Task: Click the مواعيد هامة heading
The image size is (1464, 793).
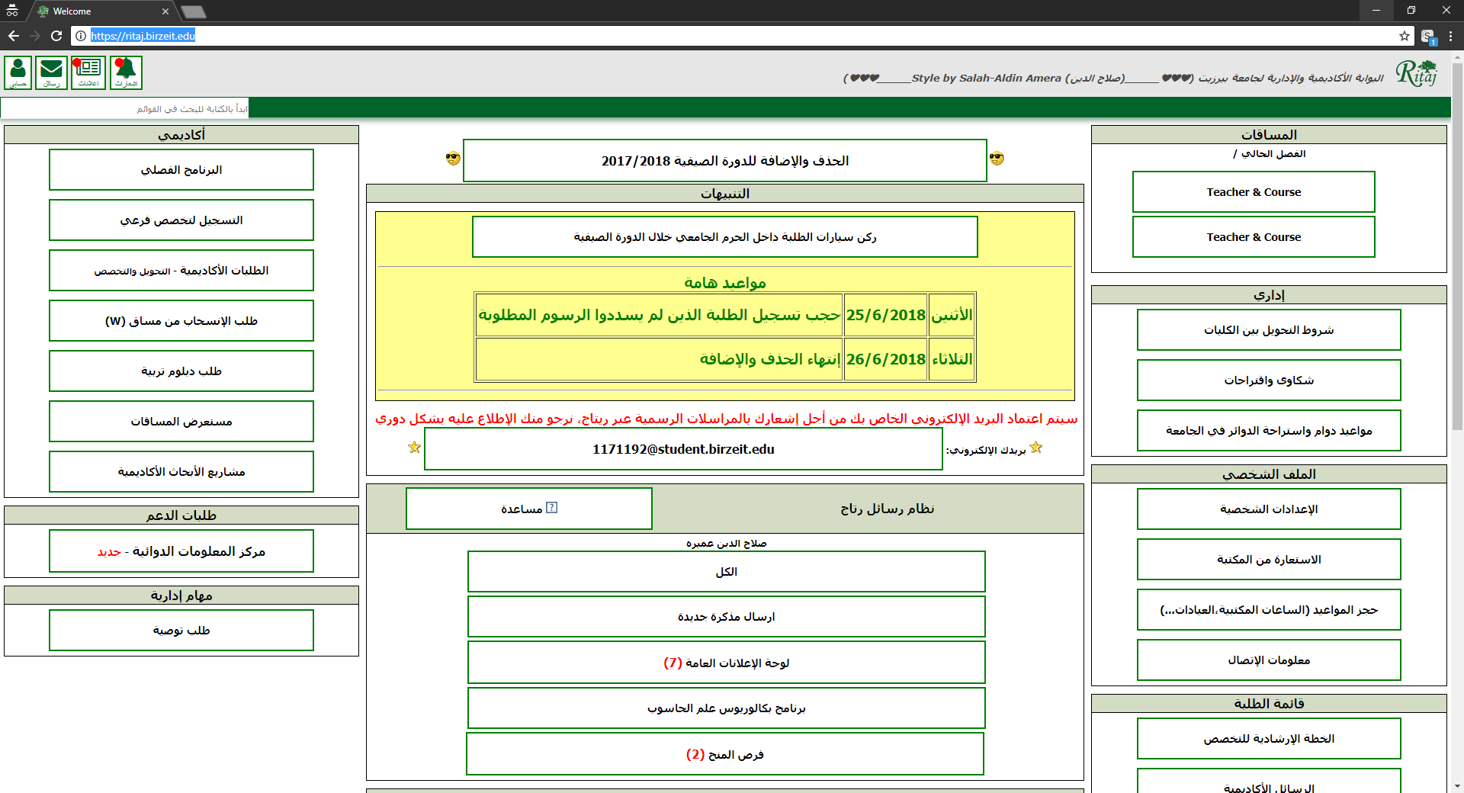Action: [725, 283]
